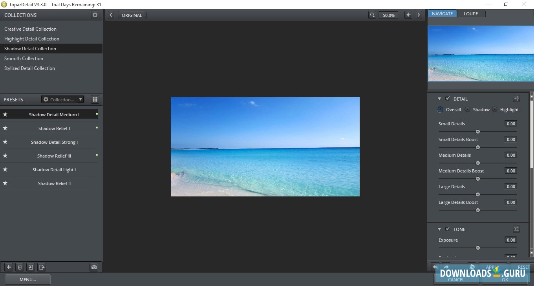Click the delete preset trash icon
The image size is (534, 286).
[x=20, y=267]
